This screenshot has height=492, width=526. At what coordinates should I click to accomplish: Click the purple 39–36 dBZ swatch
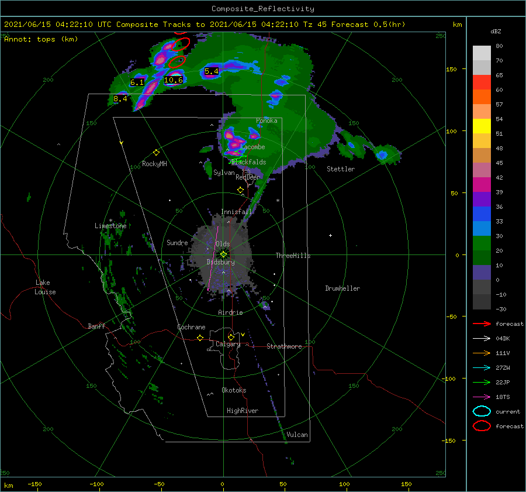482,199
